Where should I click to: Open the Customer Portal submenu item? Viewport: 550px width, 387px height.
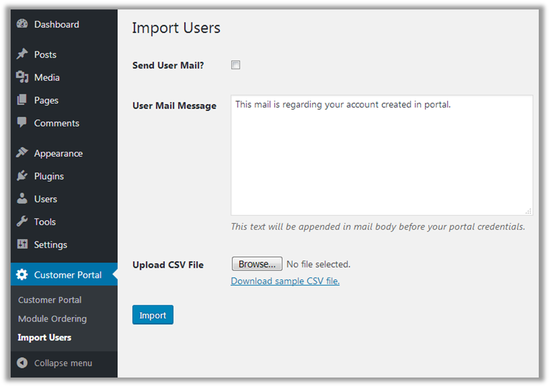[50, 300]
